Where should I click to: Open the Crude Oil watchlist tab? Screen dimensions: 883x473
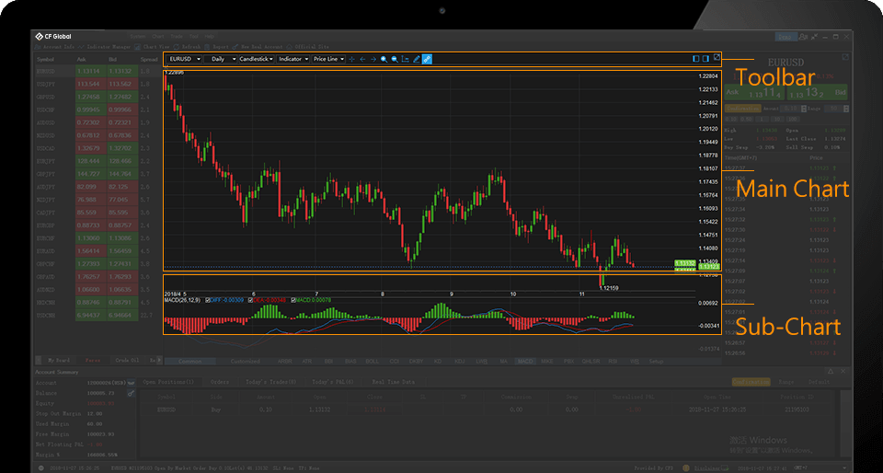coord(129,360)
